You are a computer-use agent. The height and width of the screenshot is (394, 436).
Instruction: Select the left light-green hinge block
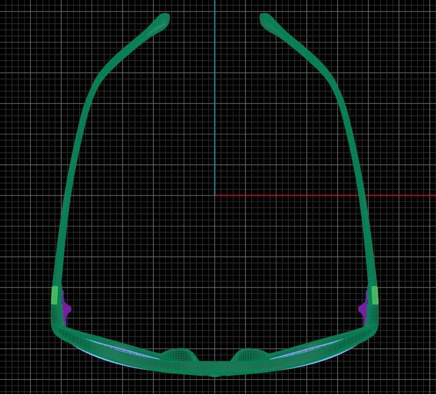(x=55, y=295)
